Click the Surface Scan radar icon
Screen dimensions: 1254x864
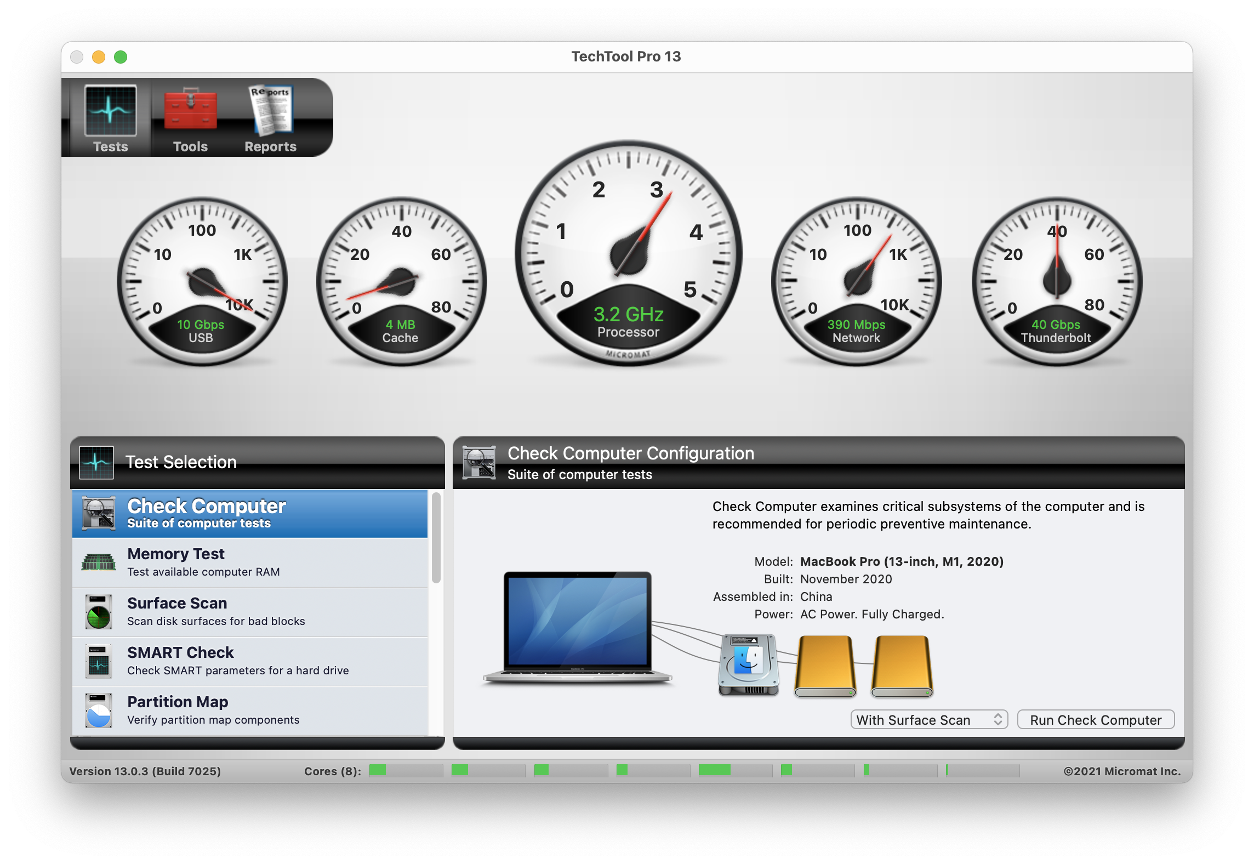pyautogui.click(x=99, y=612)
